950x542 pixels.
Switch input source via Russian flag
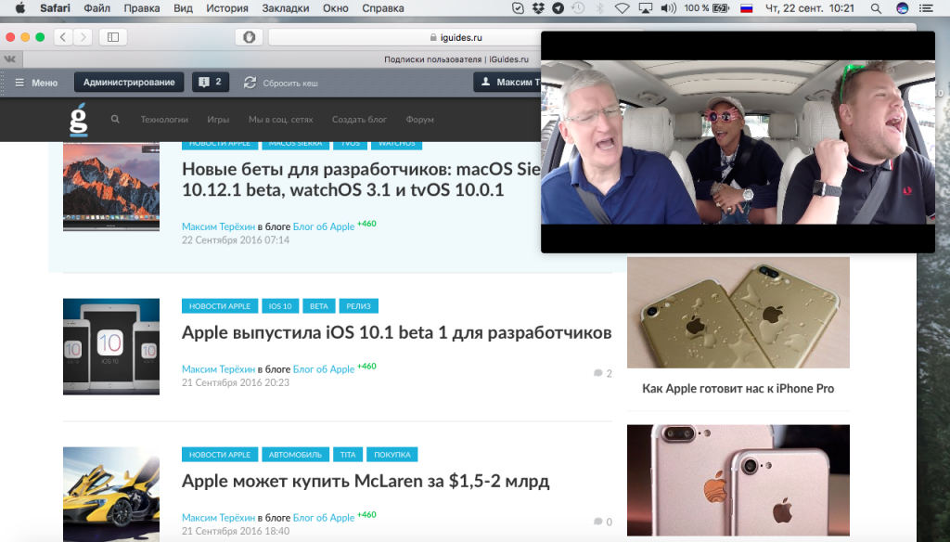tap(747, 7)
